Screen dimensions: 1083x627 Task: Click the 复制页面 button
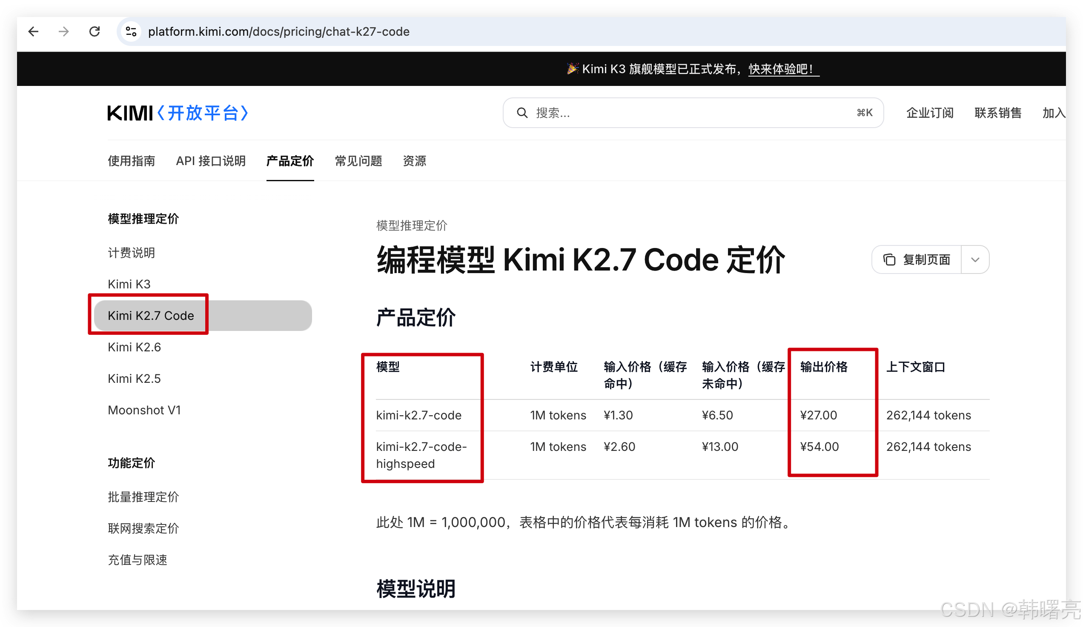917,260
